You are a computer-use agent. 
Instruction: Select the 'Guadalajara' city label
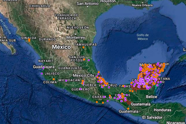[44, 67]
